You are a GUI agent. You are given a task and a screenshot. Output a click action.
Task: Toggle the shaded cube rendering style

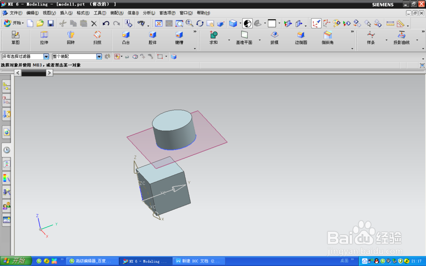pyautogui.click(x=233, y=23)
